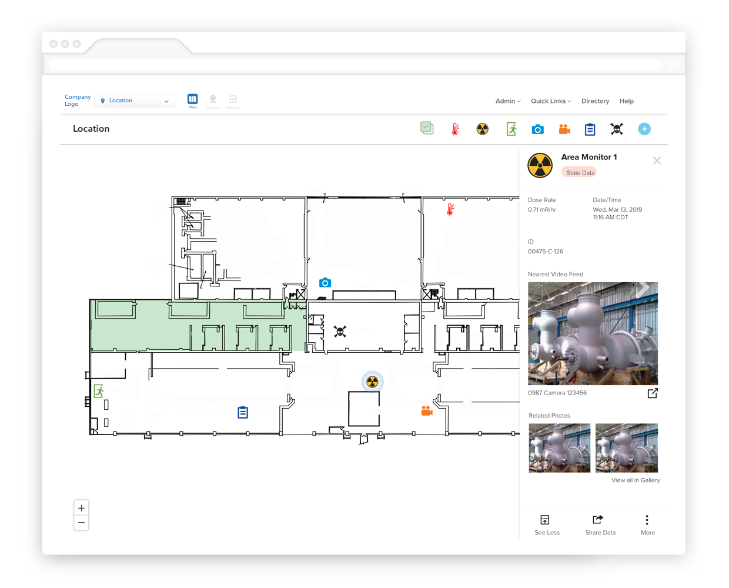Switch to the Cameras tab
This screenshot has width=729, height=588.
click(213, 101)
